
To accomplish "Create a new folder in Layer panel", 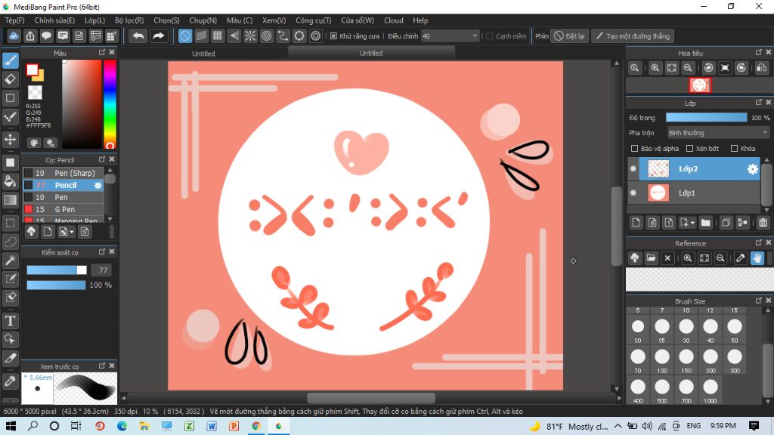I will coord(706,223).
